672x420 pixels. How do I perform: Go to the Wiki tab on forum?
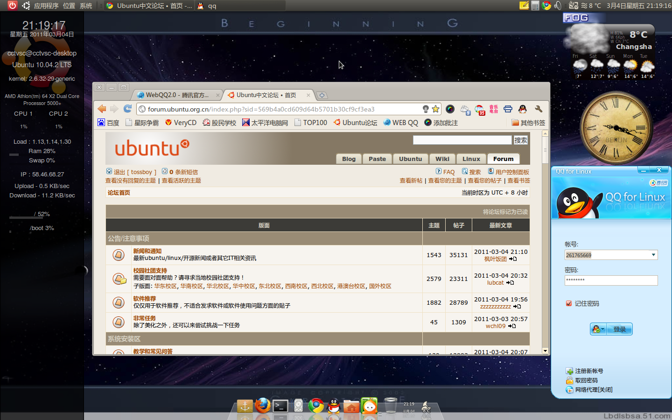[442, 159]
